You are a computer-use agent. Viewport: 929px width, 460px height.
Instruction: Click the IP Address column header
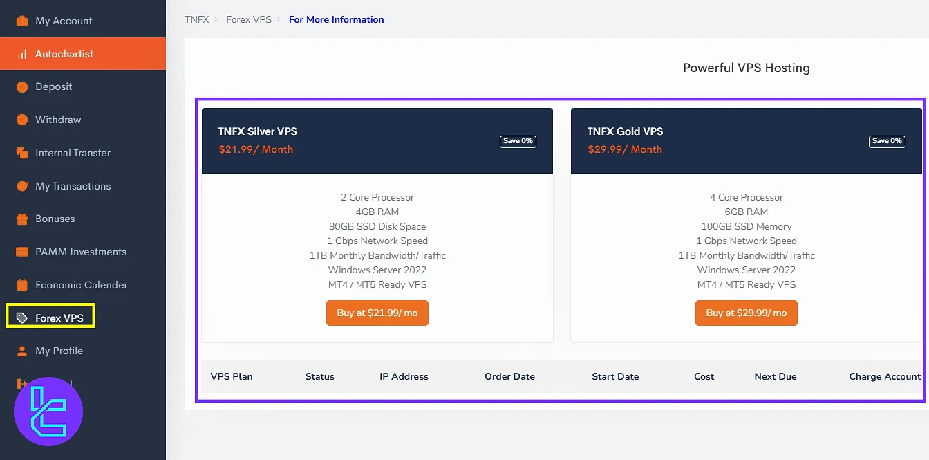tap(404, 376)
